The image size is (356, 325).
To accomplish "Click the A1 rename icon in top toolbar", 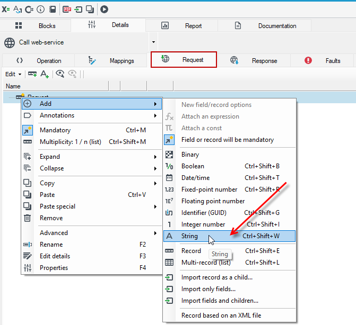I will pyautogui.click(x=18, y=10).
